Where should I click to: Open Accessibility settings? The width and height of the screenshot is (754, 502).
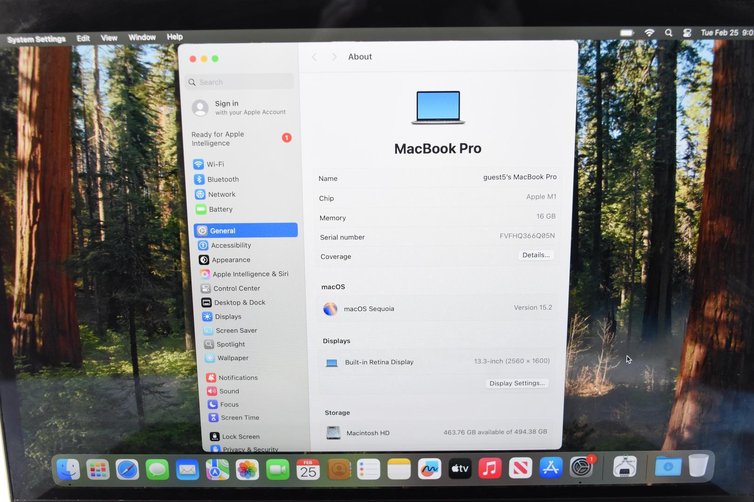225,245
